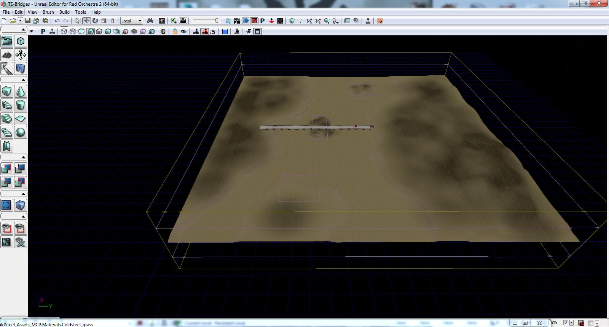Image resolution: width=609 pixels, height=327 pixels.
Task: Toggle Game View G button
Action: (163, 32)
